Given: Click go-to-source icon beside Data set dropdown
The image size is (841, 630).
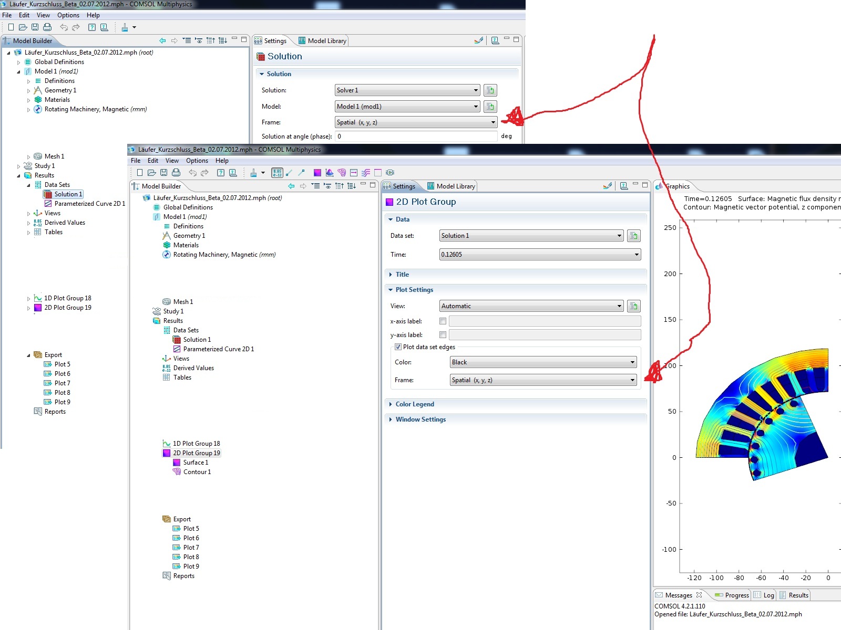Looking at the screenshot, I should tap(634, 236).
